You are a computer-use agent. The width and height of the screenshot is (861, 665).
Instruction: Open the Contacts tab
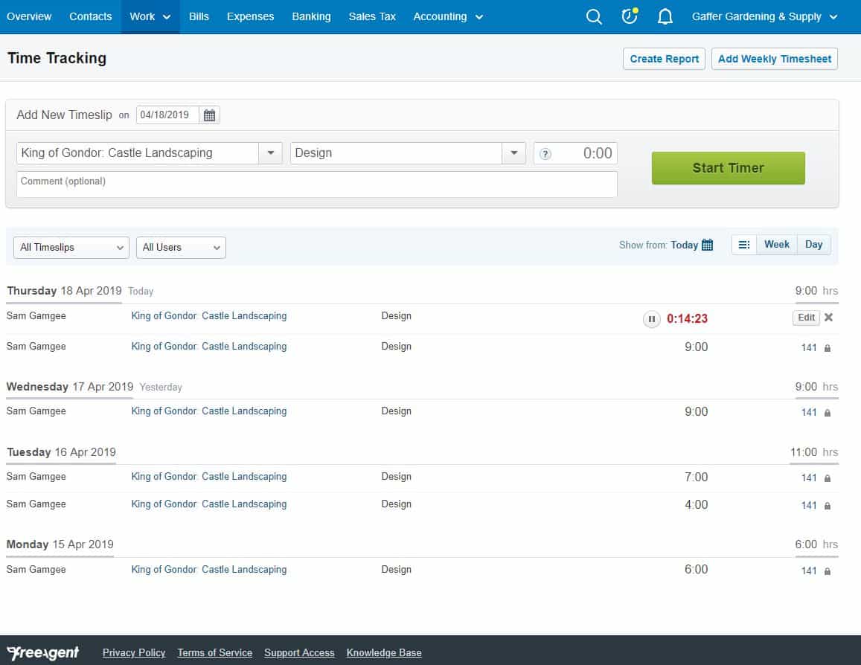(x=91, y=16)
